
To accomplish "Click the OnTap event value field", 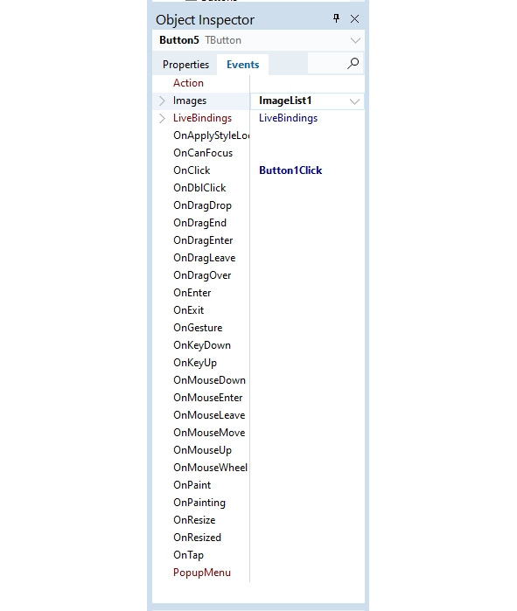I will coord(307,555).
